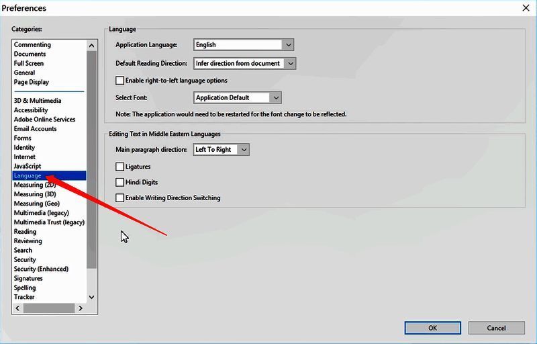Choose Adobe Online Services category
Screen dimensions: 537x344
tap(44, 119)
